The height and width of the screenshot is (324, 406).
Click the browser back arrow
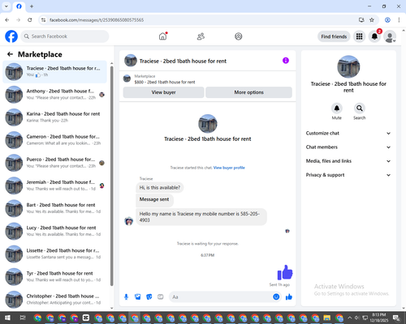(x=7, y=20)
